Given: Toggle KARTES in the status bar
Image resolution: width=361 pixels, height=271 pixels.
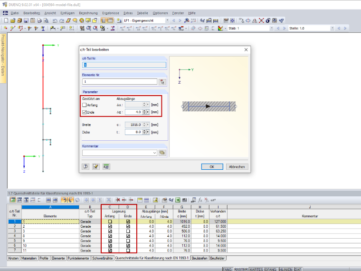Looking at the screenshot, I should click(256, 269).
